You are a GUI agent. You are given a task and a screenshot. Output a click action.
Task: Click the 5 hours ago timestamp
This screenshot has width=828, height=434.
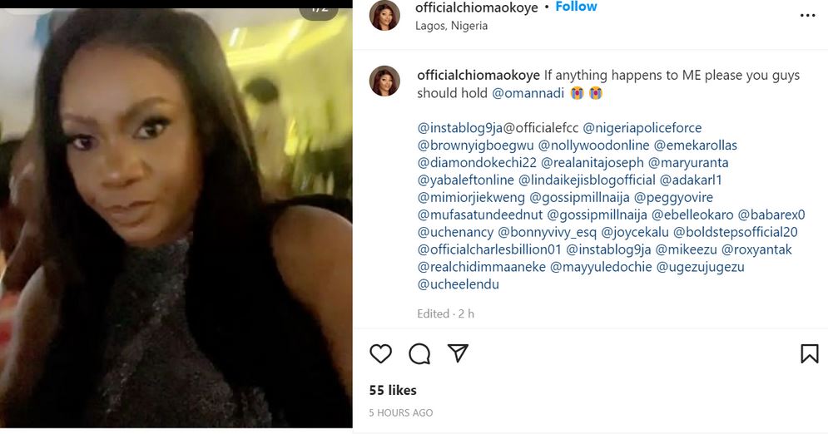tap(401, 412)
